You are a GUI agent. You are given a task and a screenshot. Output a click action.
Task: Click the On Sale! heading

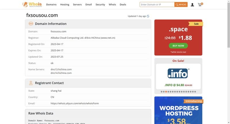pos(178,61)
